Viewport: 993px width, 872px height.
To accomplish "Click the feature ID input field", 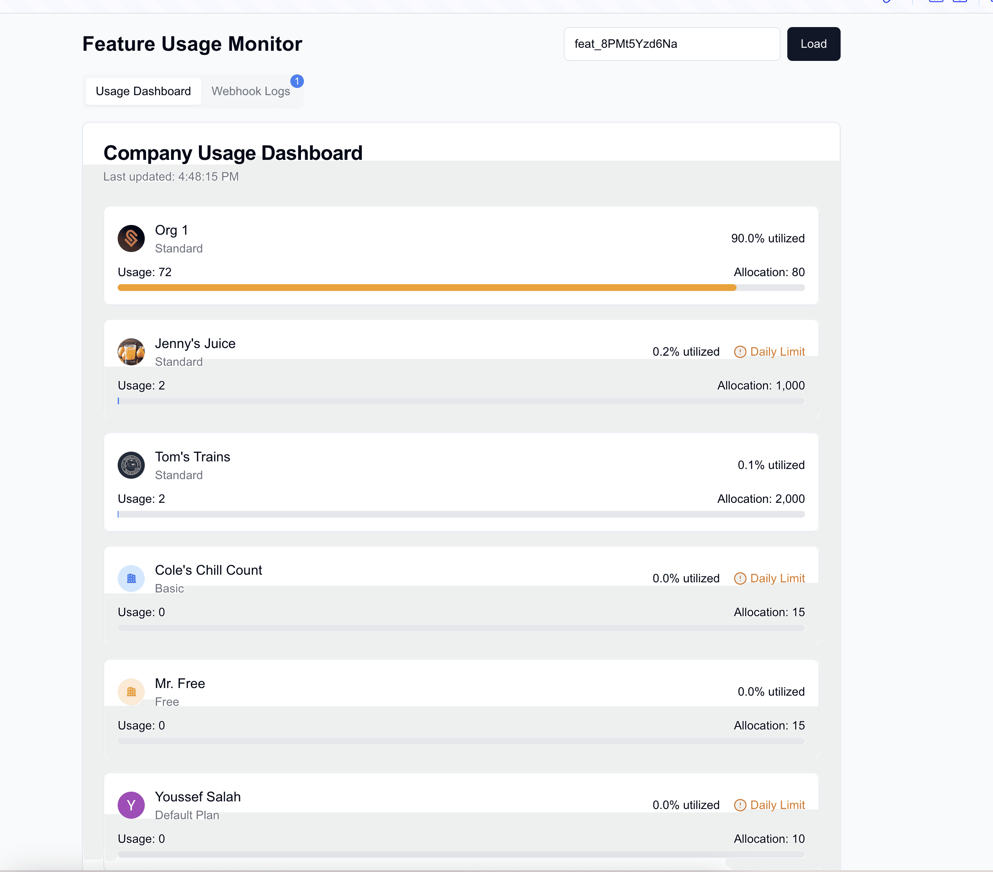I will click(671, 44).
